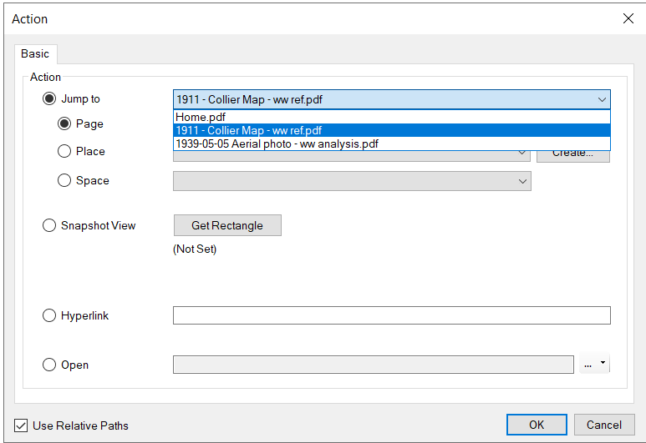Choose the Open radio option
This screenshot has height=443, width=646.
pyautogui.click(x=49, y=365)
